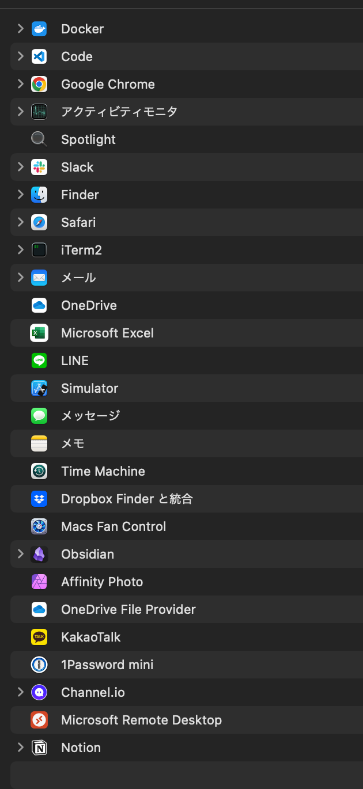The width and height of the screenshot is (363, 789).
Task: Expand the Obsidian row chevron
Action: coord(20,553)
